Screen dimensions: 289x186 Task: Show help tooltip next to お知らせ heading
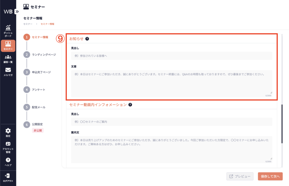click(87, 39)
